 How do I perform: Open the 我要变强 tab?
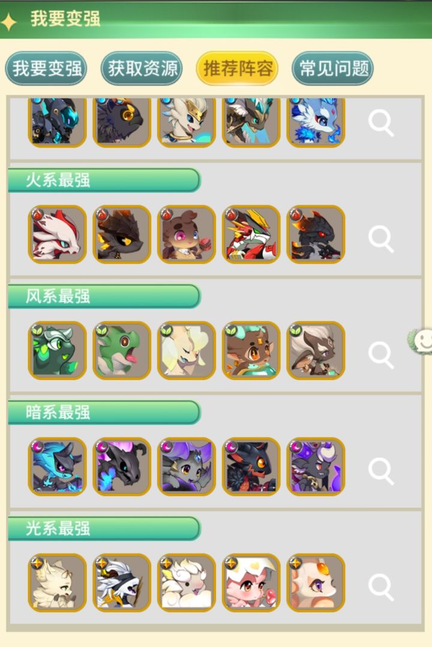click(46, 68)
